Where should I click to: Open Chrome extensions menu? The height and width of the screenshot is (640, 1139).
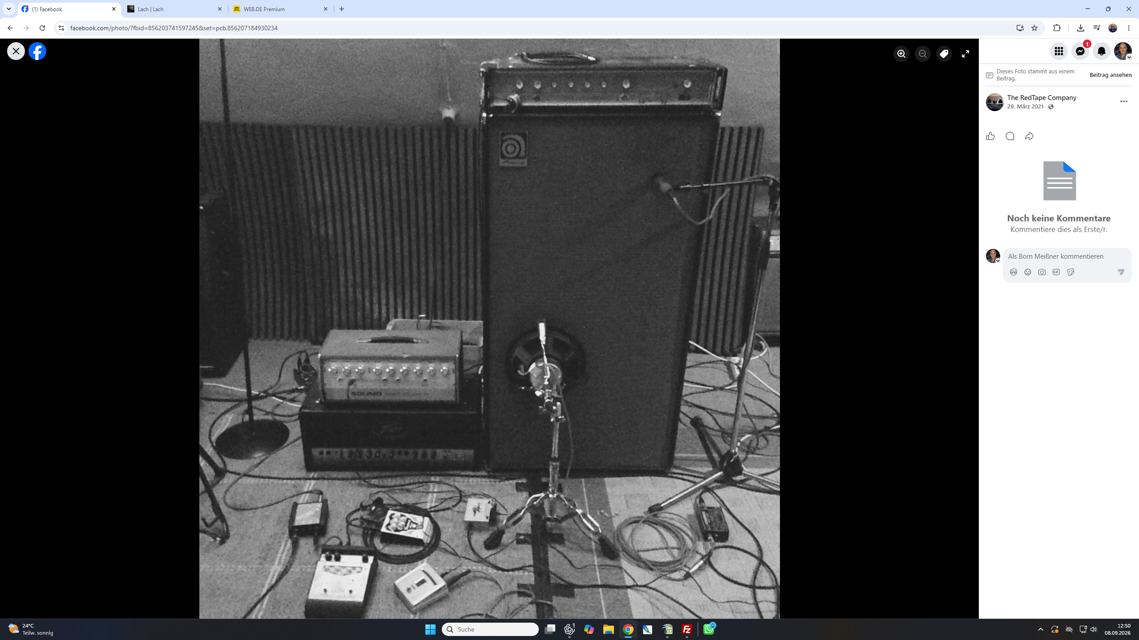tap(1057, 28)
